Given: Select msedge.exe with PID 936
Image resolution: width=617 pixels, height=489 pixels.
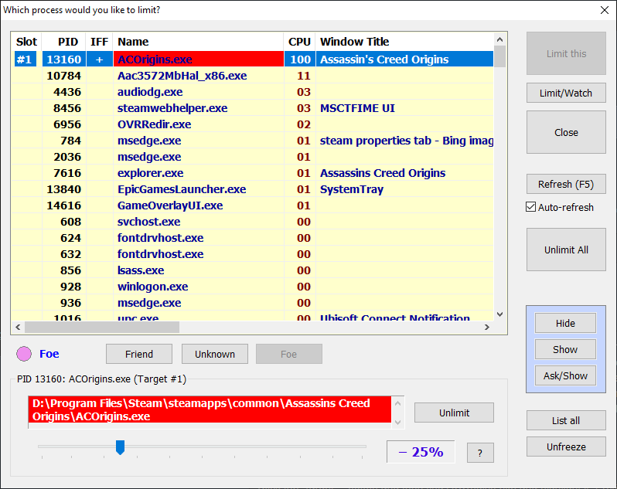Looking at the screenshot, I should click(252, 303).
